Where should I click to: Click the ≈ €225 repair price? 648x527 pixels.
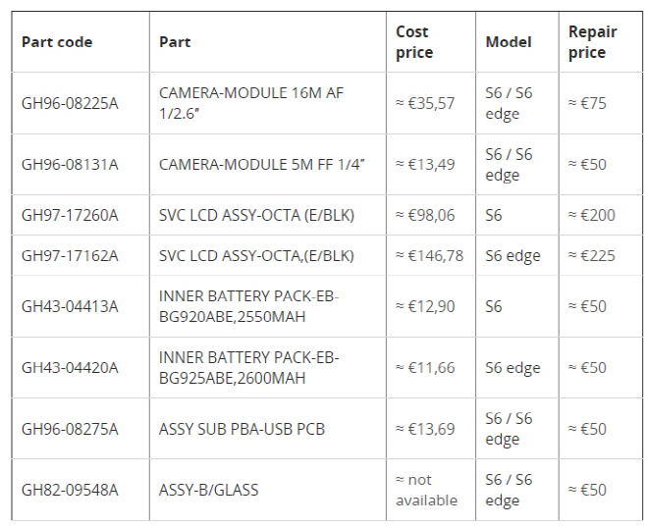coord(592,256)
